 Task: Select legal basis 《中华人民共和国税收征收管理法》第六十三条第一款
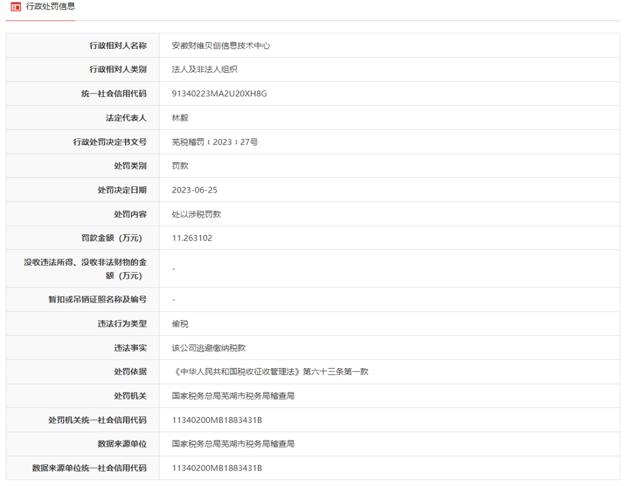pos(270,372)
